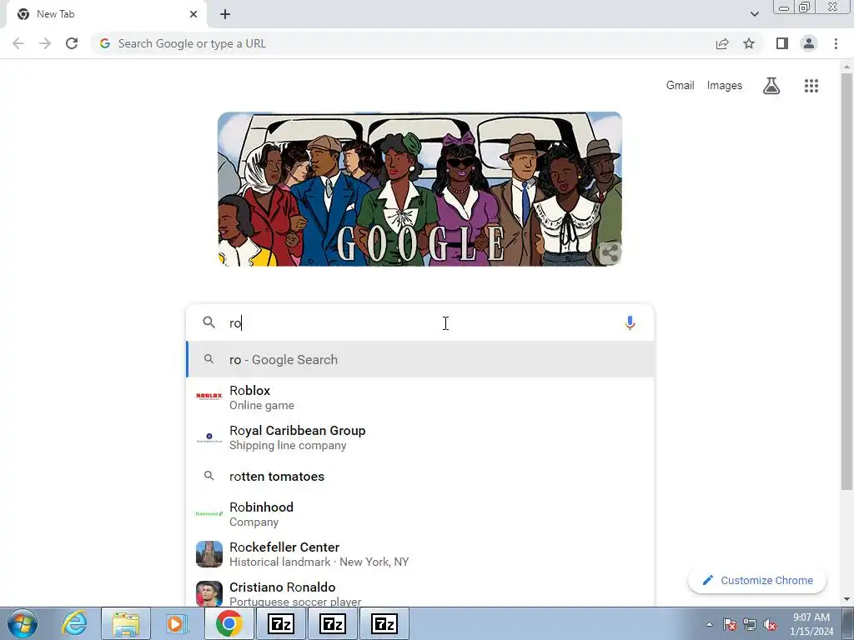Click the scrollbar down arrow
Image resolution: width=854 pixels, height=640 pixels.
[x=846, y=600]
